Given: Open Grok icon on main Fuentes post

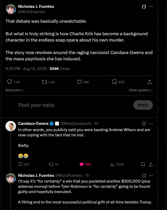Looking at the screenshot, I should [x=144, y=7].
